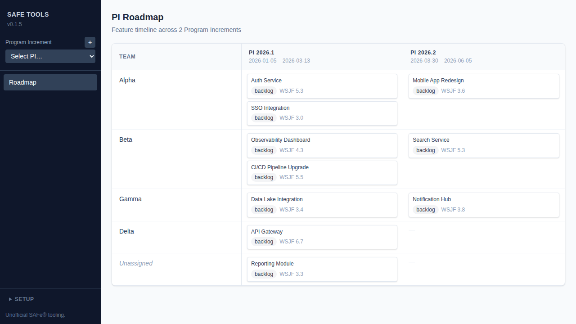Click WSJF 3.6 on Mobile App Redesign

point(453,91)
